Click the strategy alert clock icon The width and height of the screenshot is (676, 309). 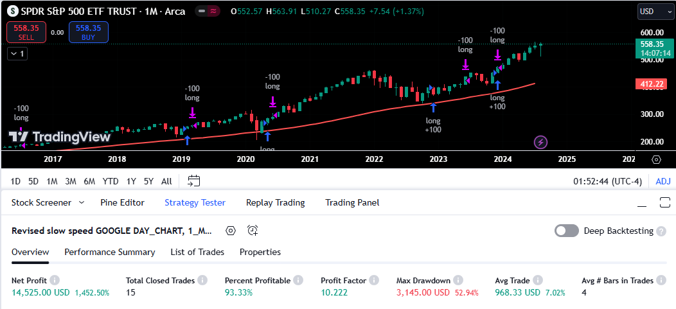click(253, 231)
